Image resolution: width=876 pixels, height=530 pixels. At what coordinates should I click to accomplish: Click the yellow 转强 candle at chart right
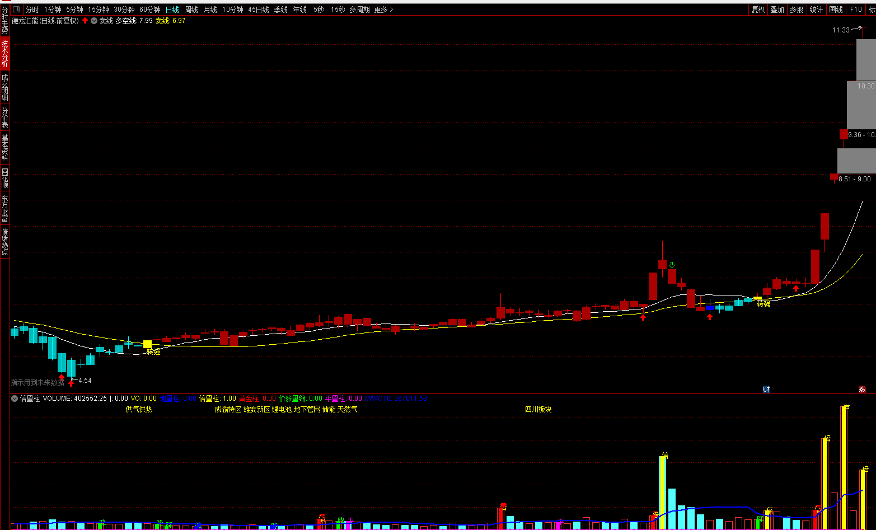pos(757,298)
